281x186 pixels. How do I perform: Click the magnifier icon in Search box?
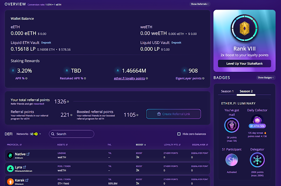point(53,134)
